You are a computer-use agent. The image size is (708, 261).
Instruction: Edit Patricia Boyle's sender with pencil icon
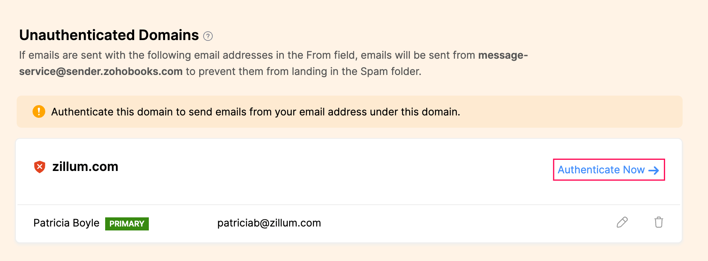click(x=622, y=223)
